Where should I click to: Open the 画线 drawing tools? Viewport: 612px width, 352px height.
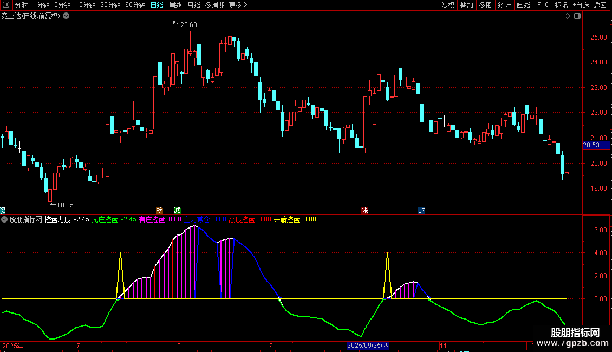(x=523, y=5)
